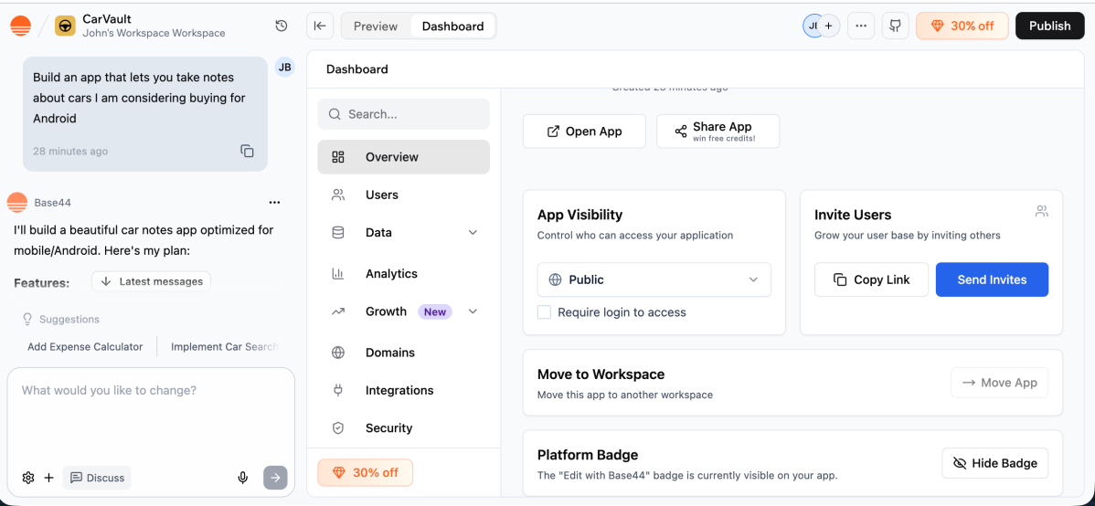This screenshot has height=506, width=1095.
Task: Collapse the chat panel arrow icon
Action: pyautogui.click(x=320, y=26)
